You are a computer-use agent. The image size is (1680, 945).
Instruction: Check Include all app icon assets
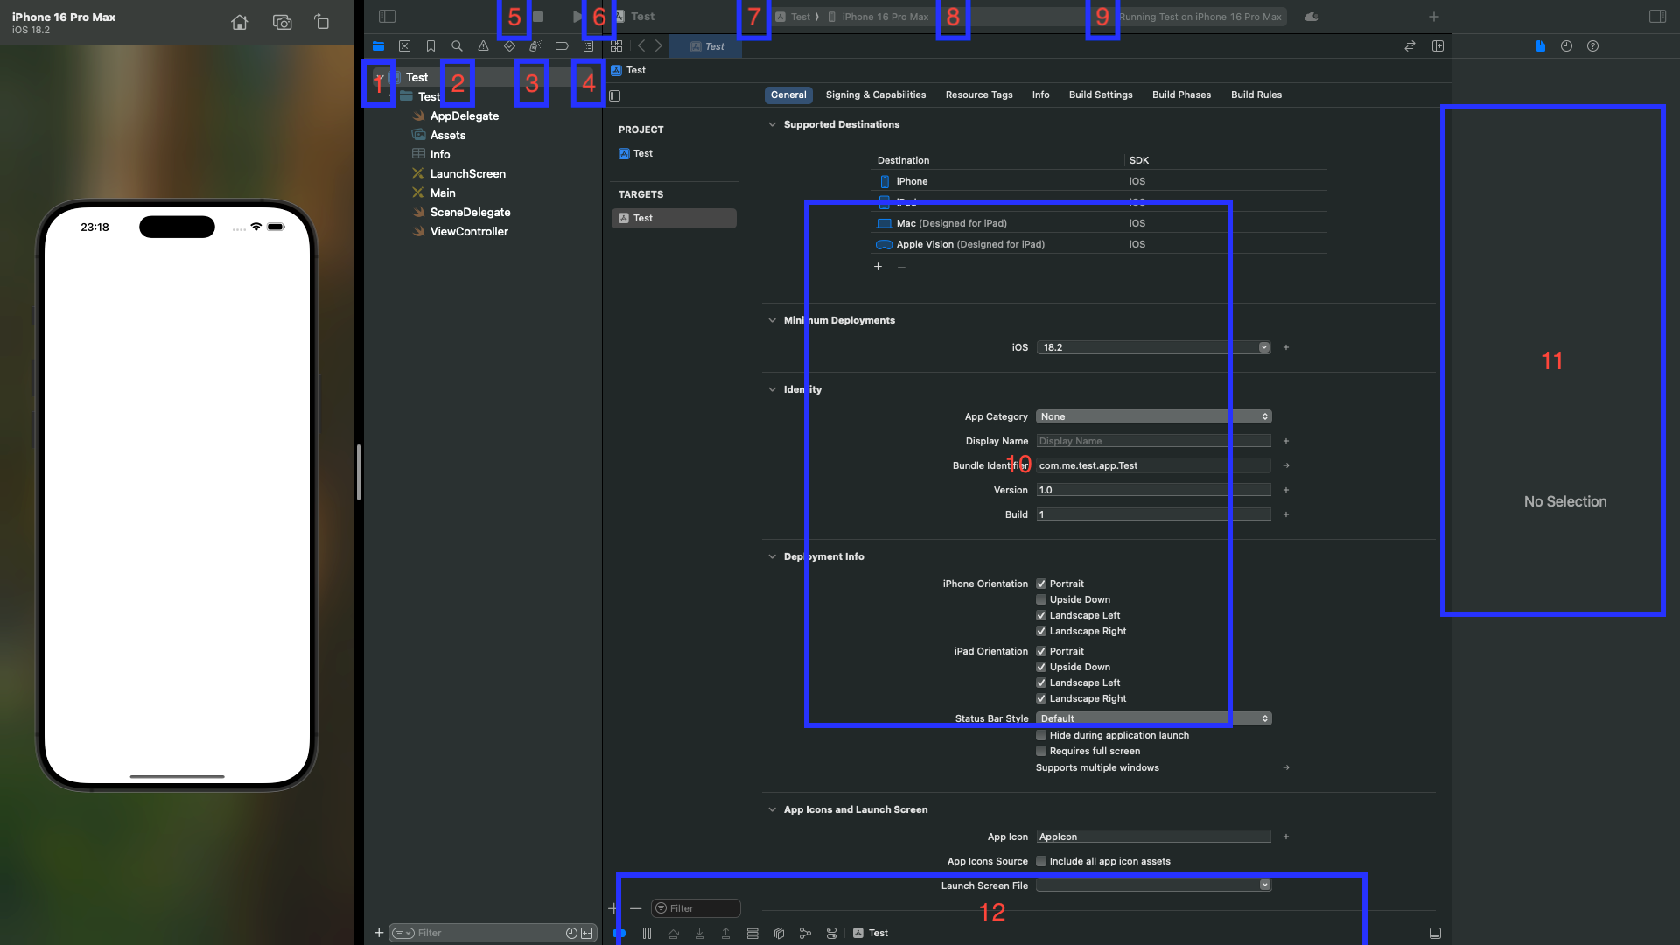[1041, 861]
